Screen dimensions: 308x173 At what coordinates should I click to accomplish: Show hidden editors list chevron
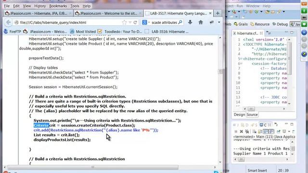pyautogui.click(x=269, y=32)
